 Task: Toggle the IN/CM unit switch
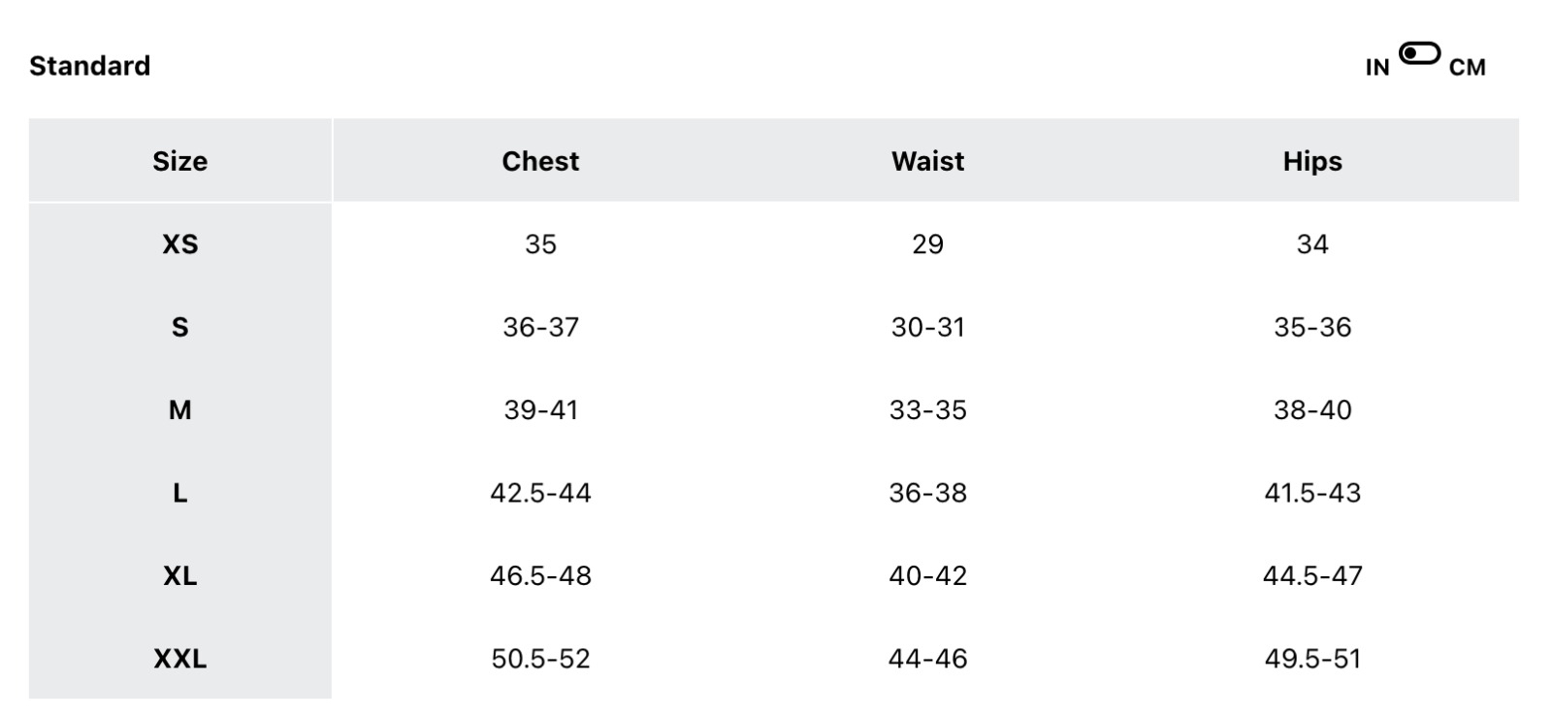[x=1419, y=54]
